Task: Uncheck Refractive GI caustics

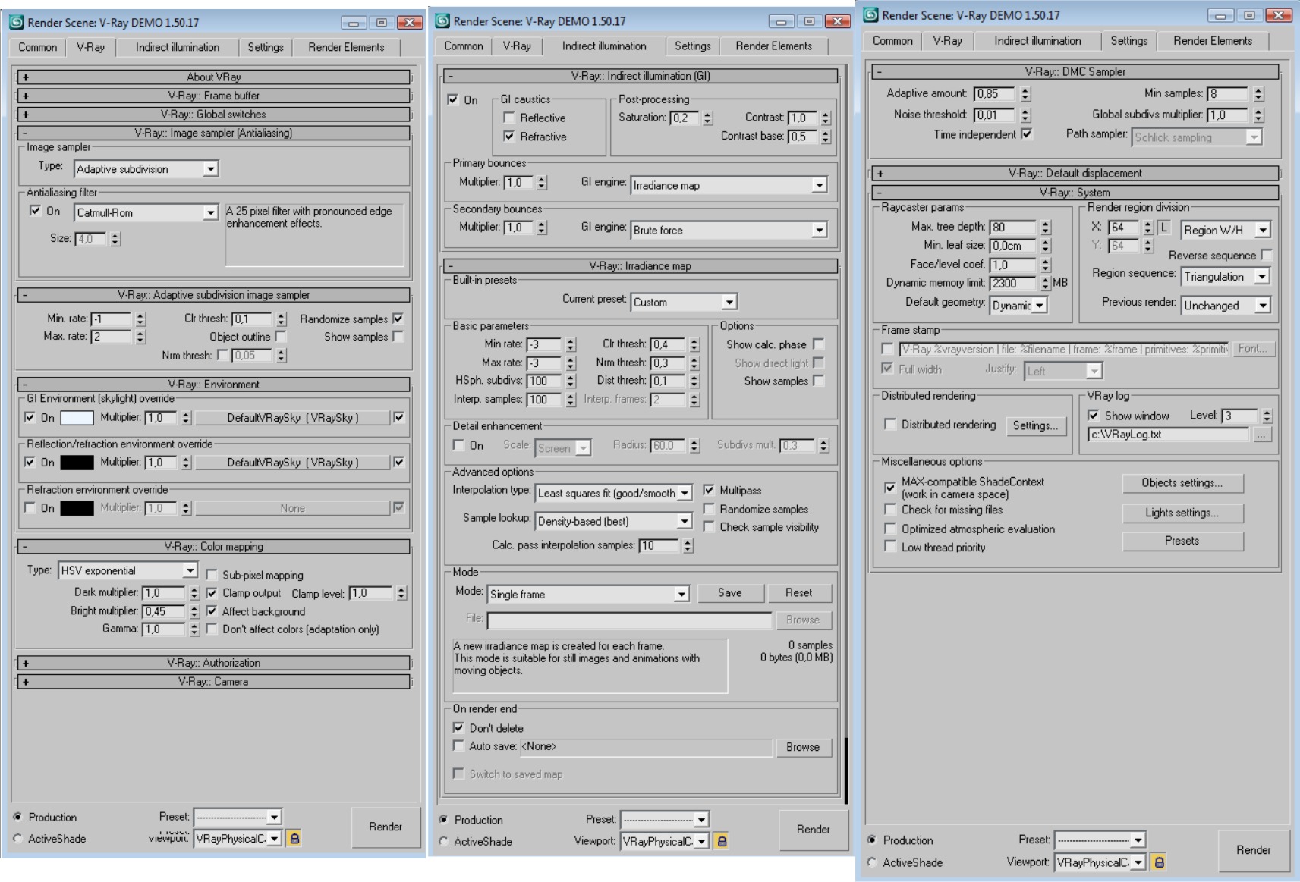Action: [509, 137]
